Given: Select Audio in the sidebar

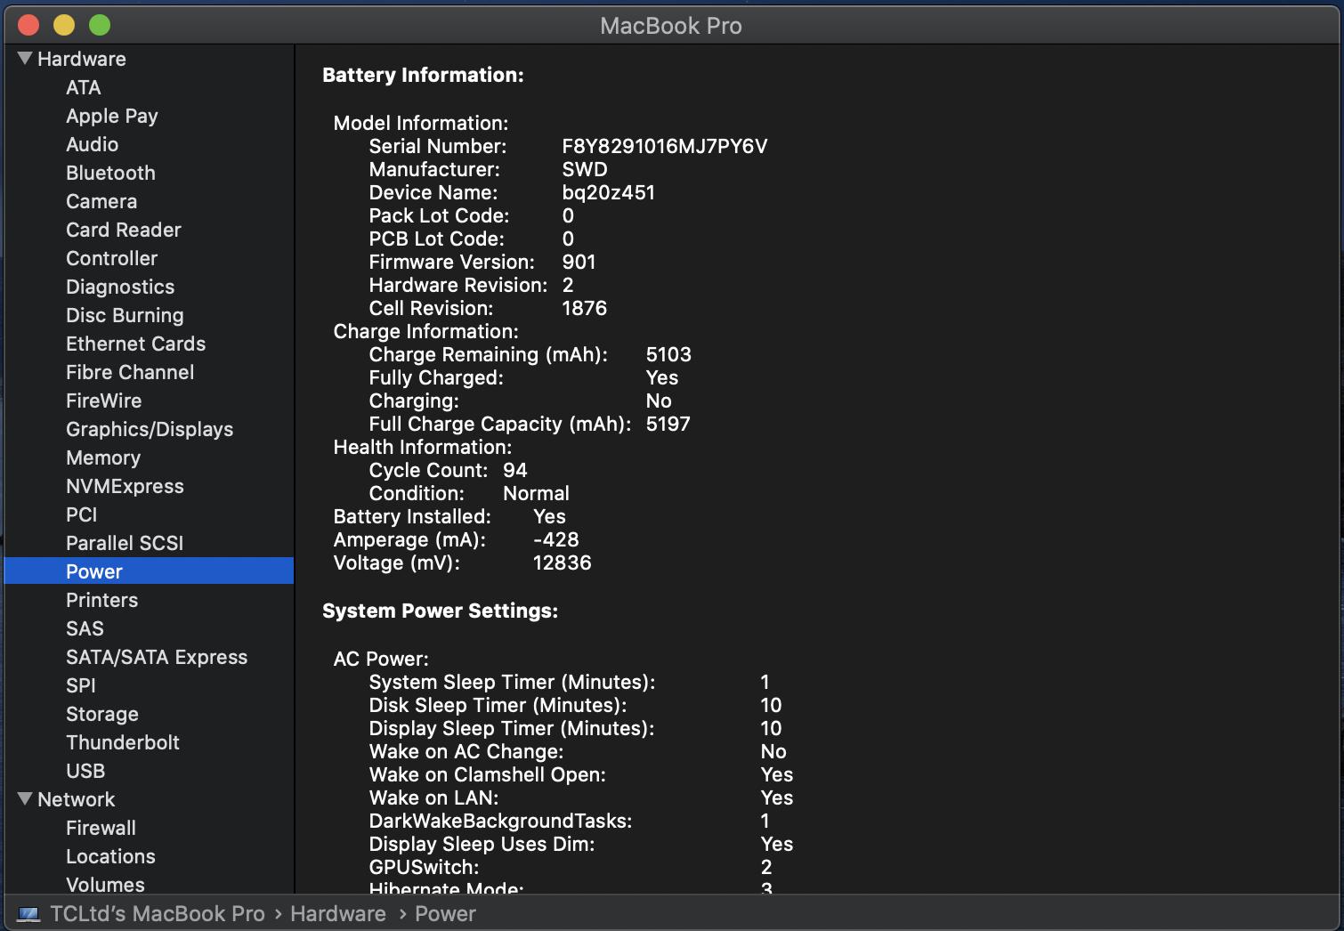Looking at the screenshot, I should (x=92, y=144).
